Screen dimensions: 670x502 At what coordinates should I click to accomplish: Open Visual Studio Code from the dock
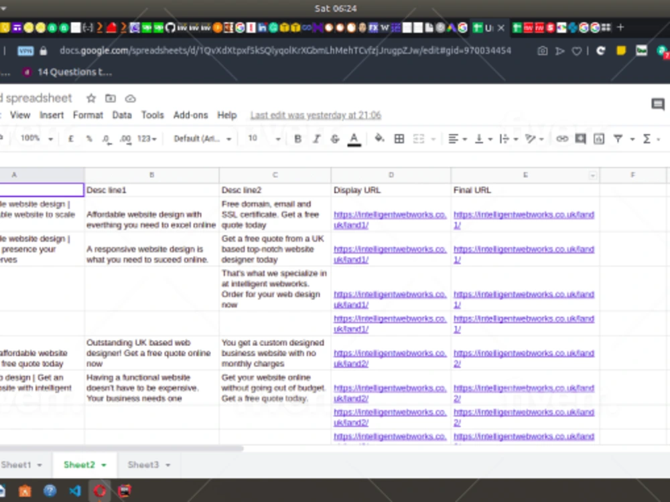(75, 491)
